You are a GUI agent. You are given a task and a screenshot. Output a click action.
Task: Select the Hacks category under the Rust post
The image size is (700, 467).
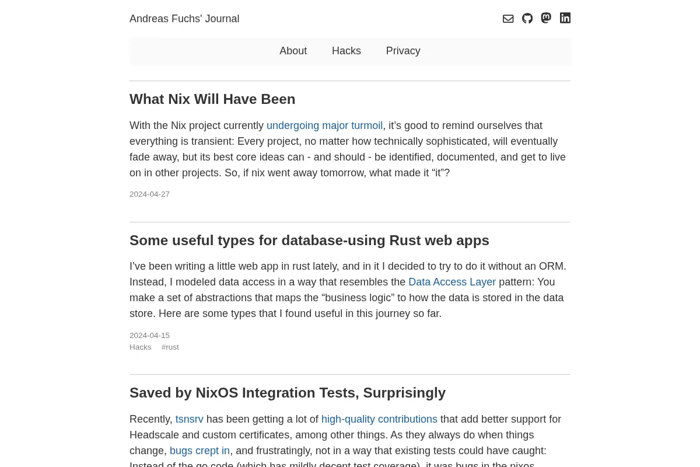click(x=140, y=347)
